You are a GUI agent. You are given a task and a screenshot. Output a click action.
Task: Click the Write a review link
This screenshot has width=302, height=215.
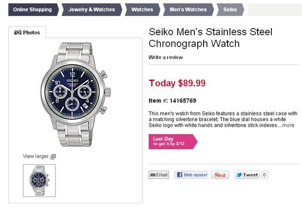166,57
